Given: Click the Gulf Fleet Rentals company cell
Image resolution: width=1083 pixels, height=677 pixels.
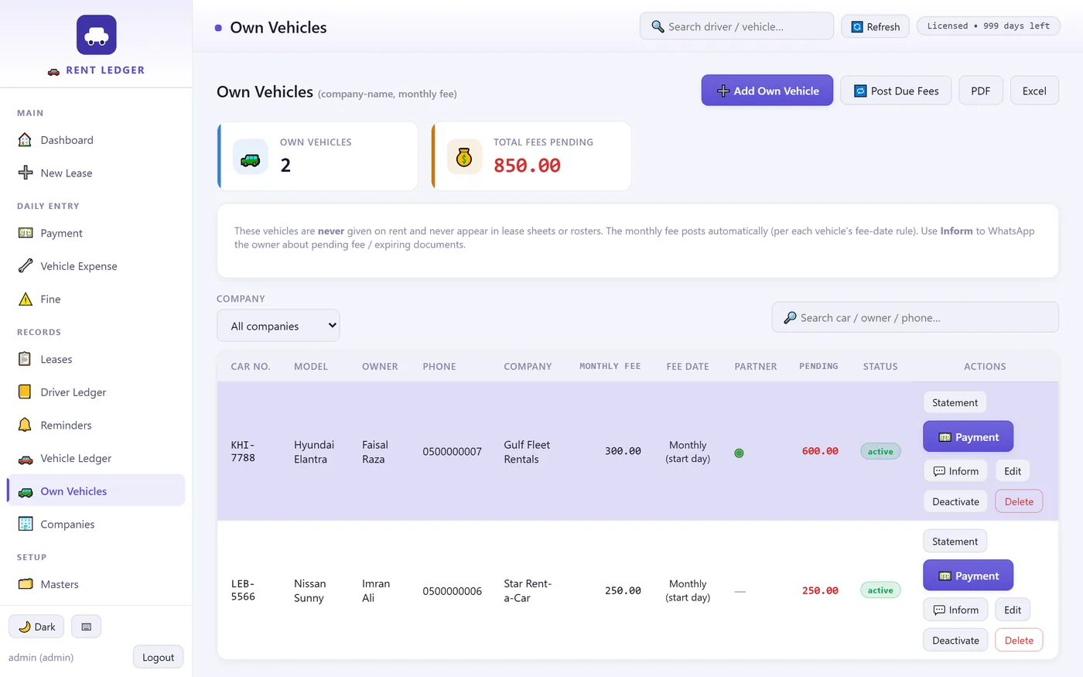Looking at the screenshot, I should tap(527, 452).
